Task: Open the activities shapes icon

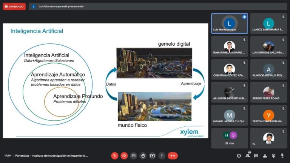Action: point(265,155)
